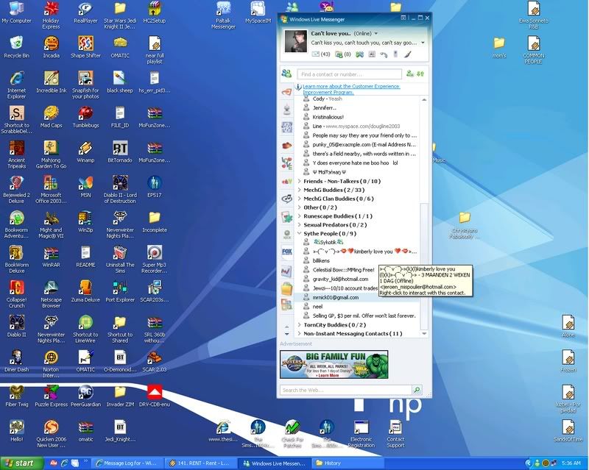Click the phone handset call icon
The height and width of the screenshot is (470, 589).
pos(384,55)
